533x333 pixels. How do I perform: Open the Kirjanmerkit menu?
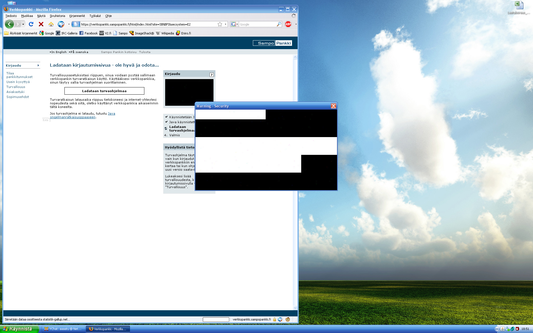(x=77, y=16)
